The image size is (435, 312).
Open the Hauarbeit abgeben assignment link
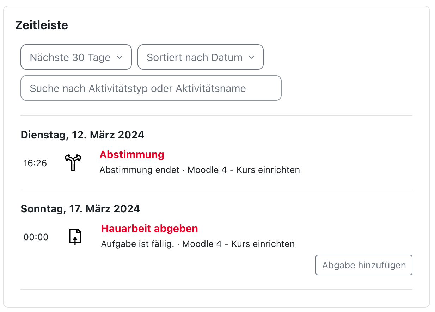click(x=149, y=229)
